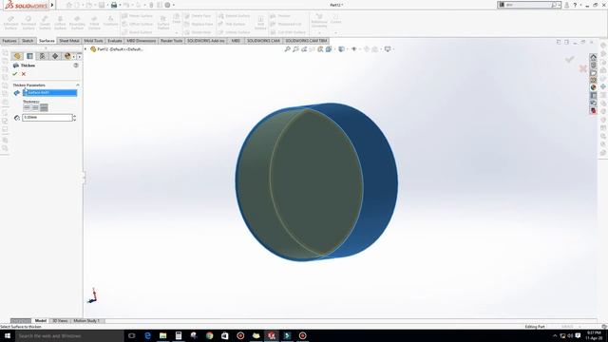Click the View Orientation icon
The width and height of the screenshot is (608, 342).
click(x=329, y=49)
